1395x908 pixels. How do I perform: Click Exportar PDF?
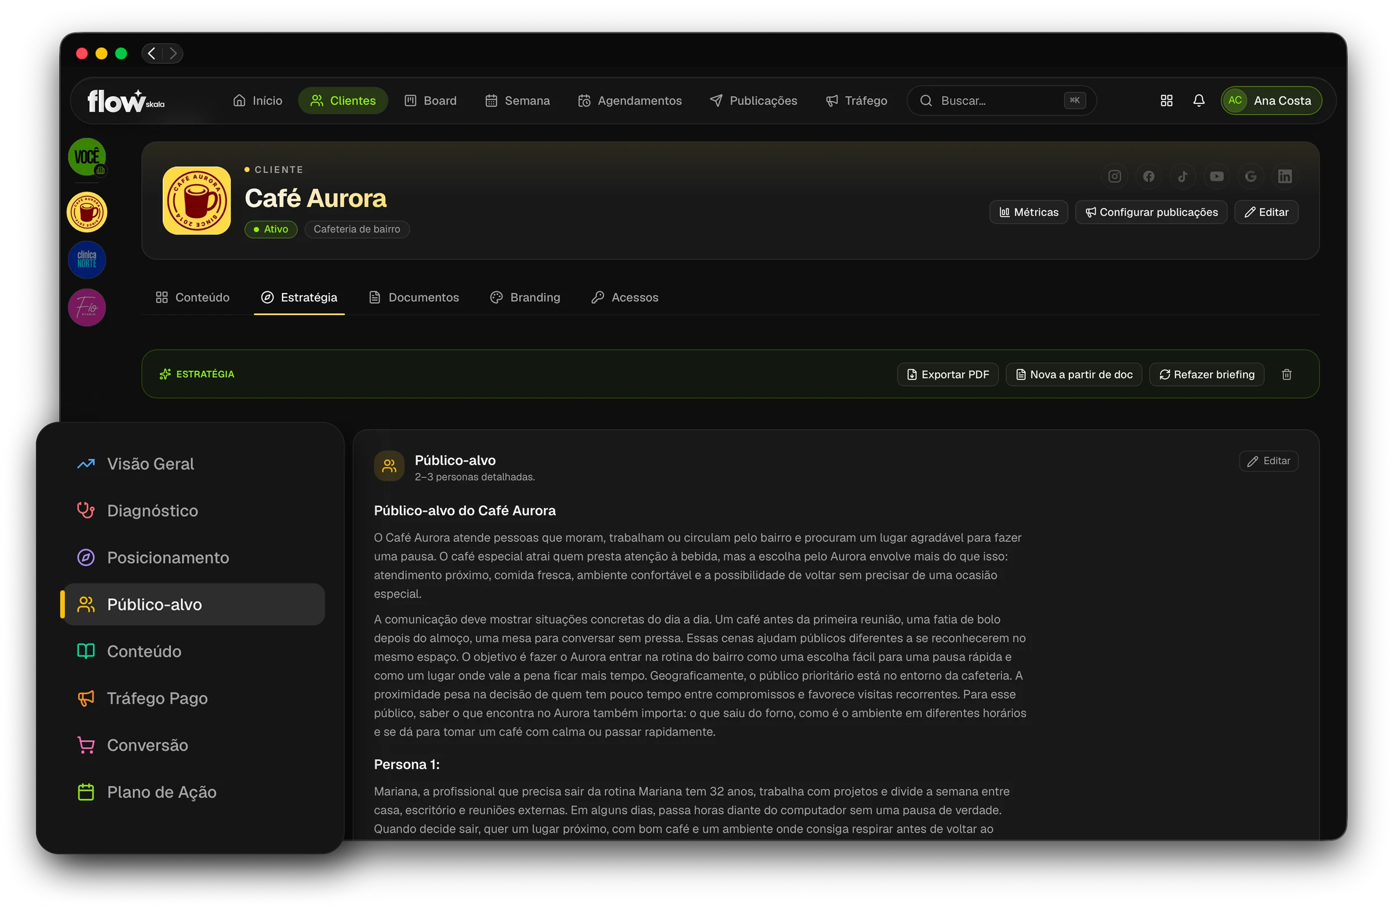tap(948, 374)
